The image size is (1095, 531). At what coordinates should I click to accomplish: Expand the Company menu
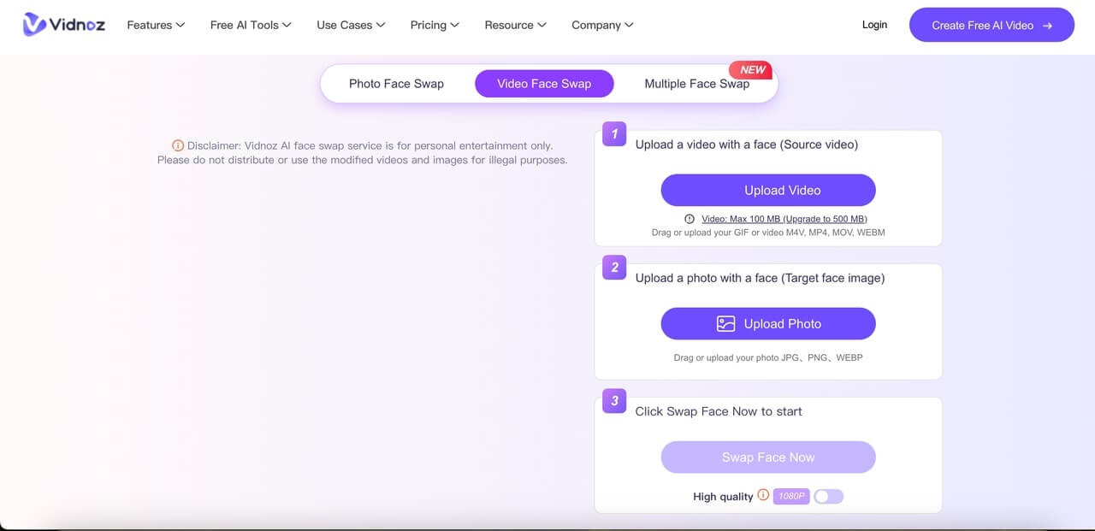pos(602,25)
